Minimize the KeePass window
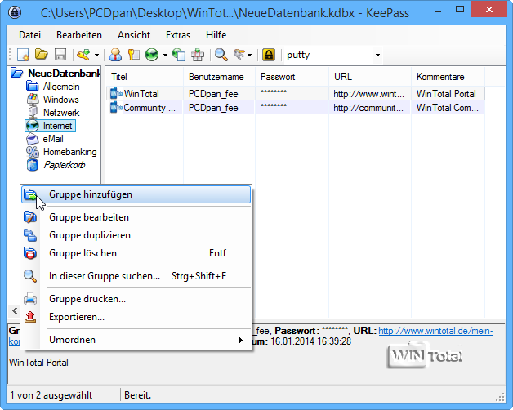This screenshot has width=513, height=410. (x=438, y=11)
